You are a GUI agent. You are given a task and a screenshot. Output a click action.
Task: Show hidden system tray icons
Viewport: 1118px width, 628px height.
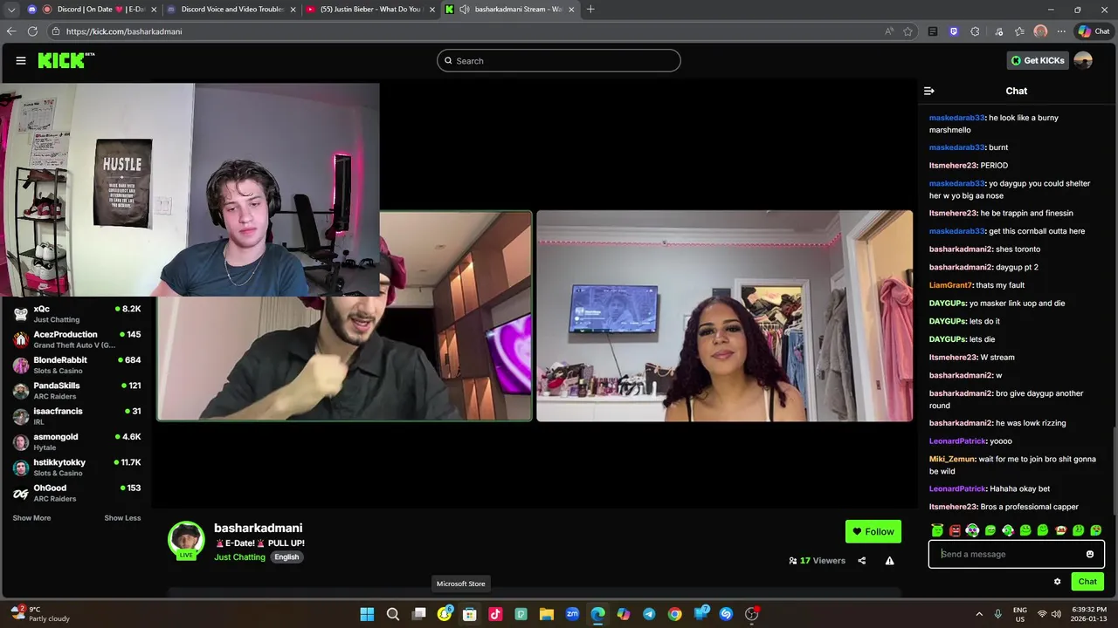(x=979, y=614)
